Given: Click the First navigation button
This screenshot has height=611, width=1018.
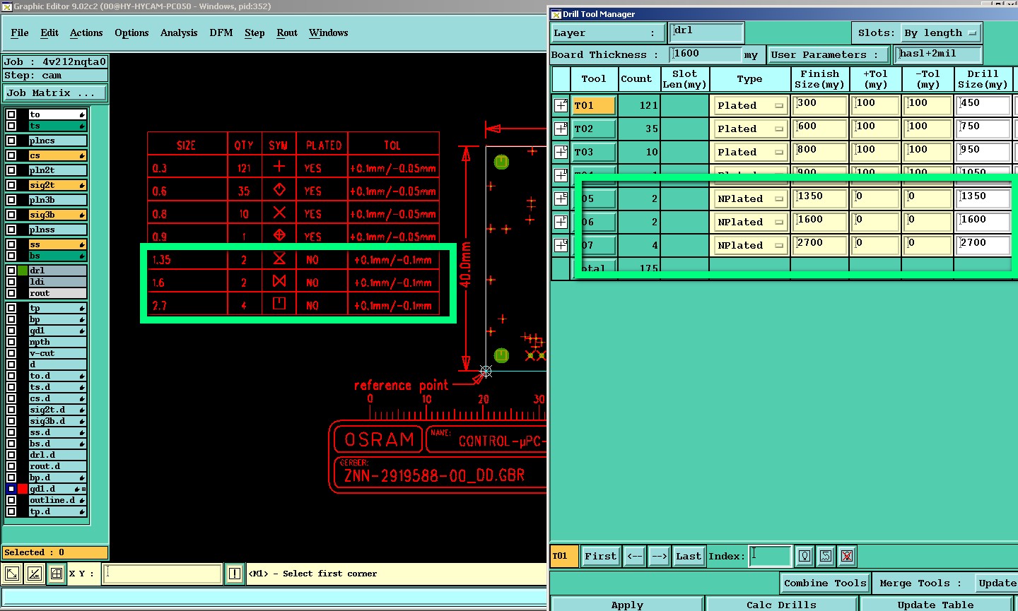Looking at the screenshot, I should point(601,557).
